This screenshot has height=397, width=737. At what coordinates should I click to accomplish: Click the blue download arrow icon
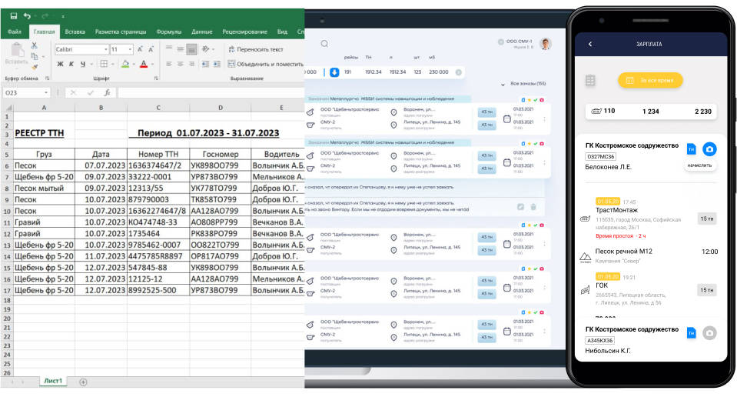pos(334,72)
